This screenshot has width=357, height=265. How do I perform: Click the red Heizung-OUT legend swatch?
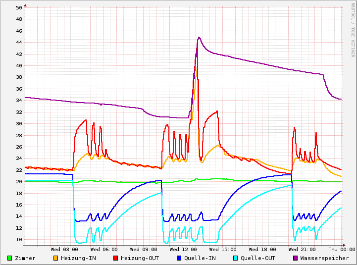[116, 258]
